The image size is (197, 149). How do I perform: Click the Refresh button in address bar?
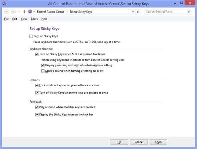pos(139,12)
